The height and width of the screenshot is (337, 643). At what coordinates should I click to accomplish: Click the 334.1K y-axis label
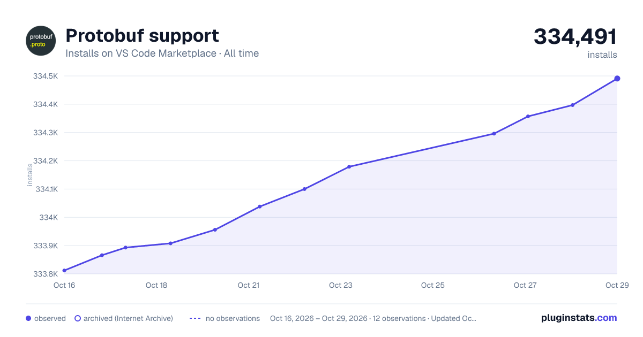pyautogui.click(x=46, y=189)
